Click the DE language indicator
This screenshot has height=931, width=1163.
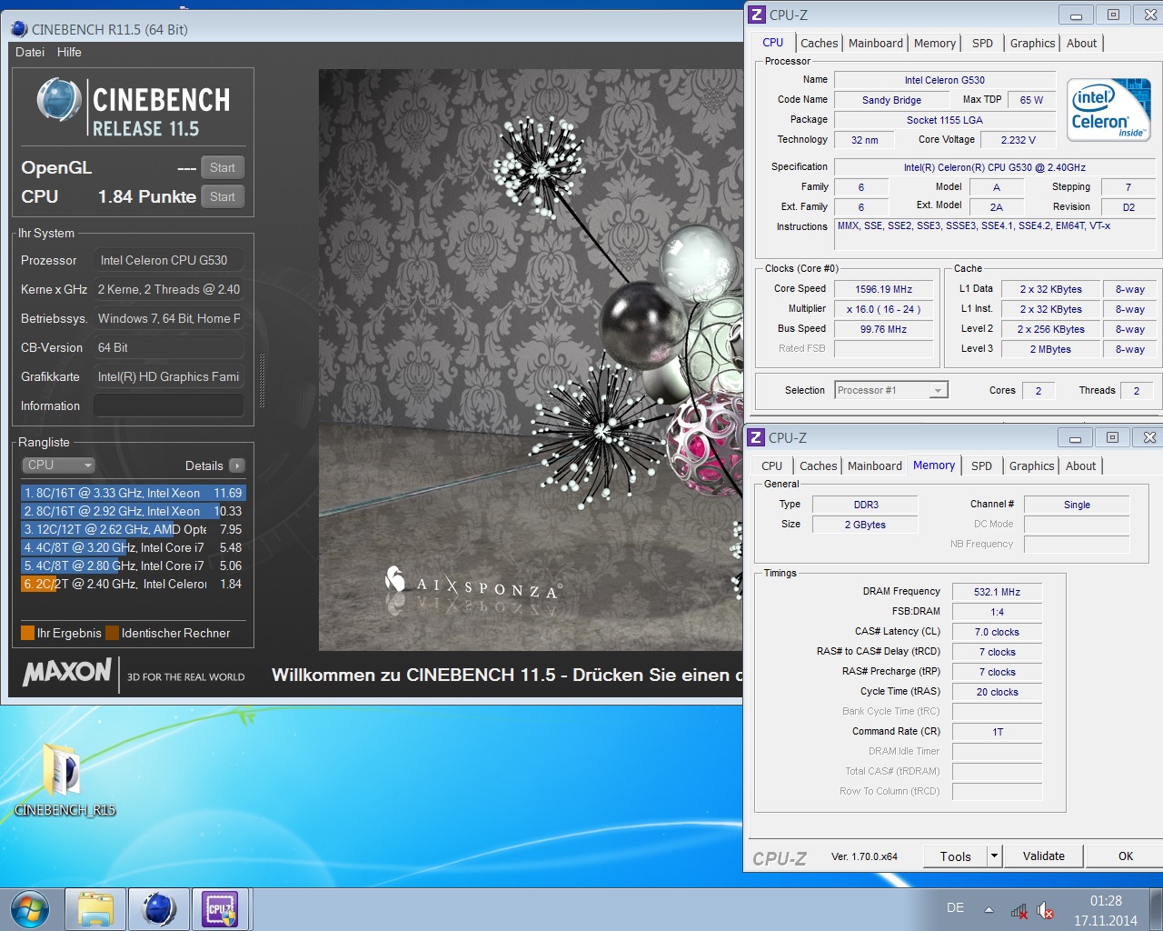[x=955, y=907]
